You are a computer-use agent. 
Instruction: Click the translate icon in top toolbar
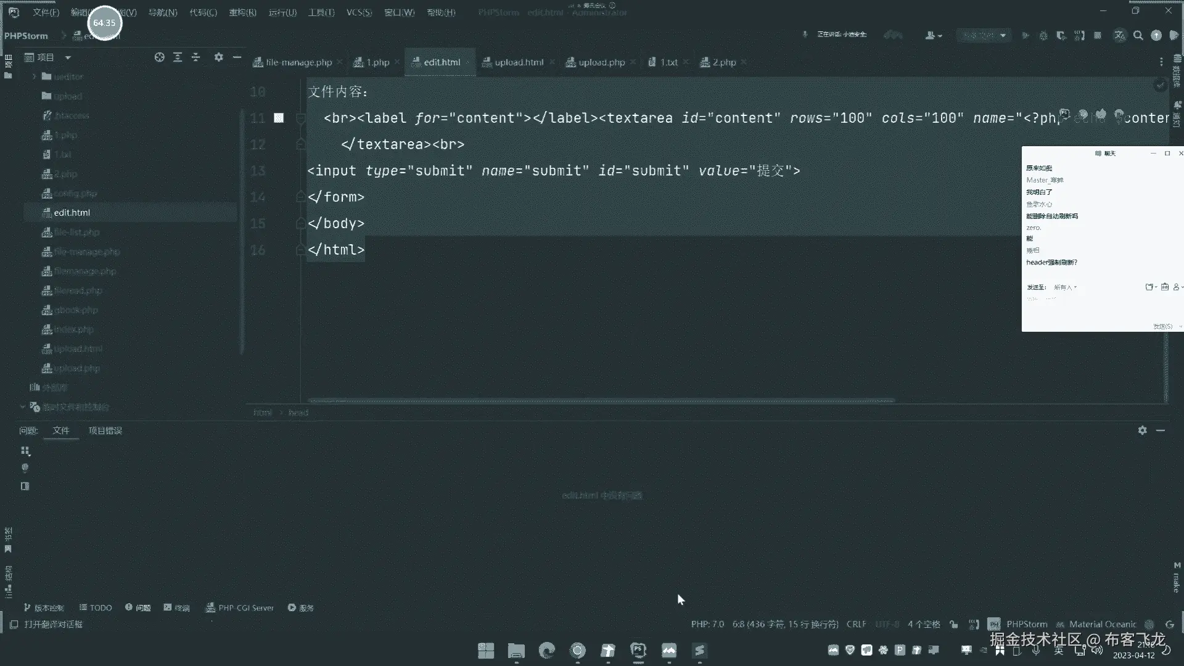1120,36
